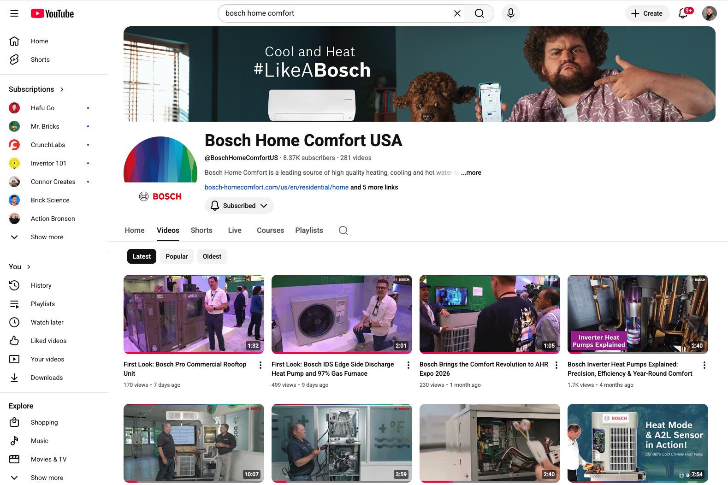
Task: Search within the channel
Action: [343, 230]
